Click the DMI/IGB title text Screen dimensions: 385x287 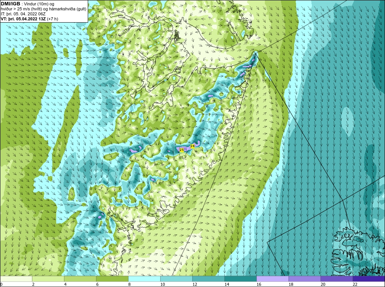tap(10, 3)
